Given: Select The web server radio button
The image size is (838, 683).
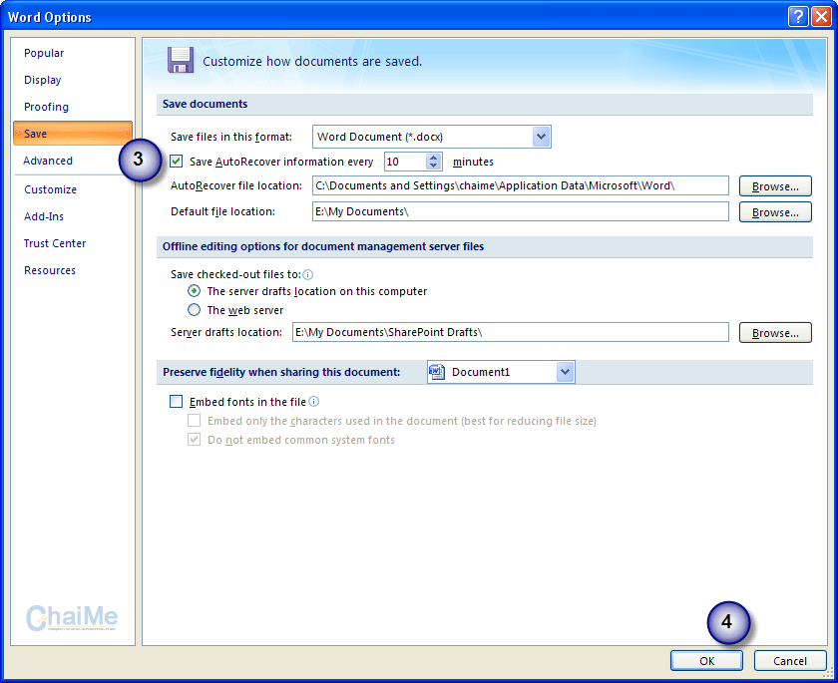Looking at the screenshot, I should (x=195, y=310).
